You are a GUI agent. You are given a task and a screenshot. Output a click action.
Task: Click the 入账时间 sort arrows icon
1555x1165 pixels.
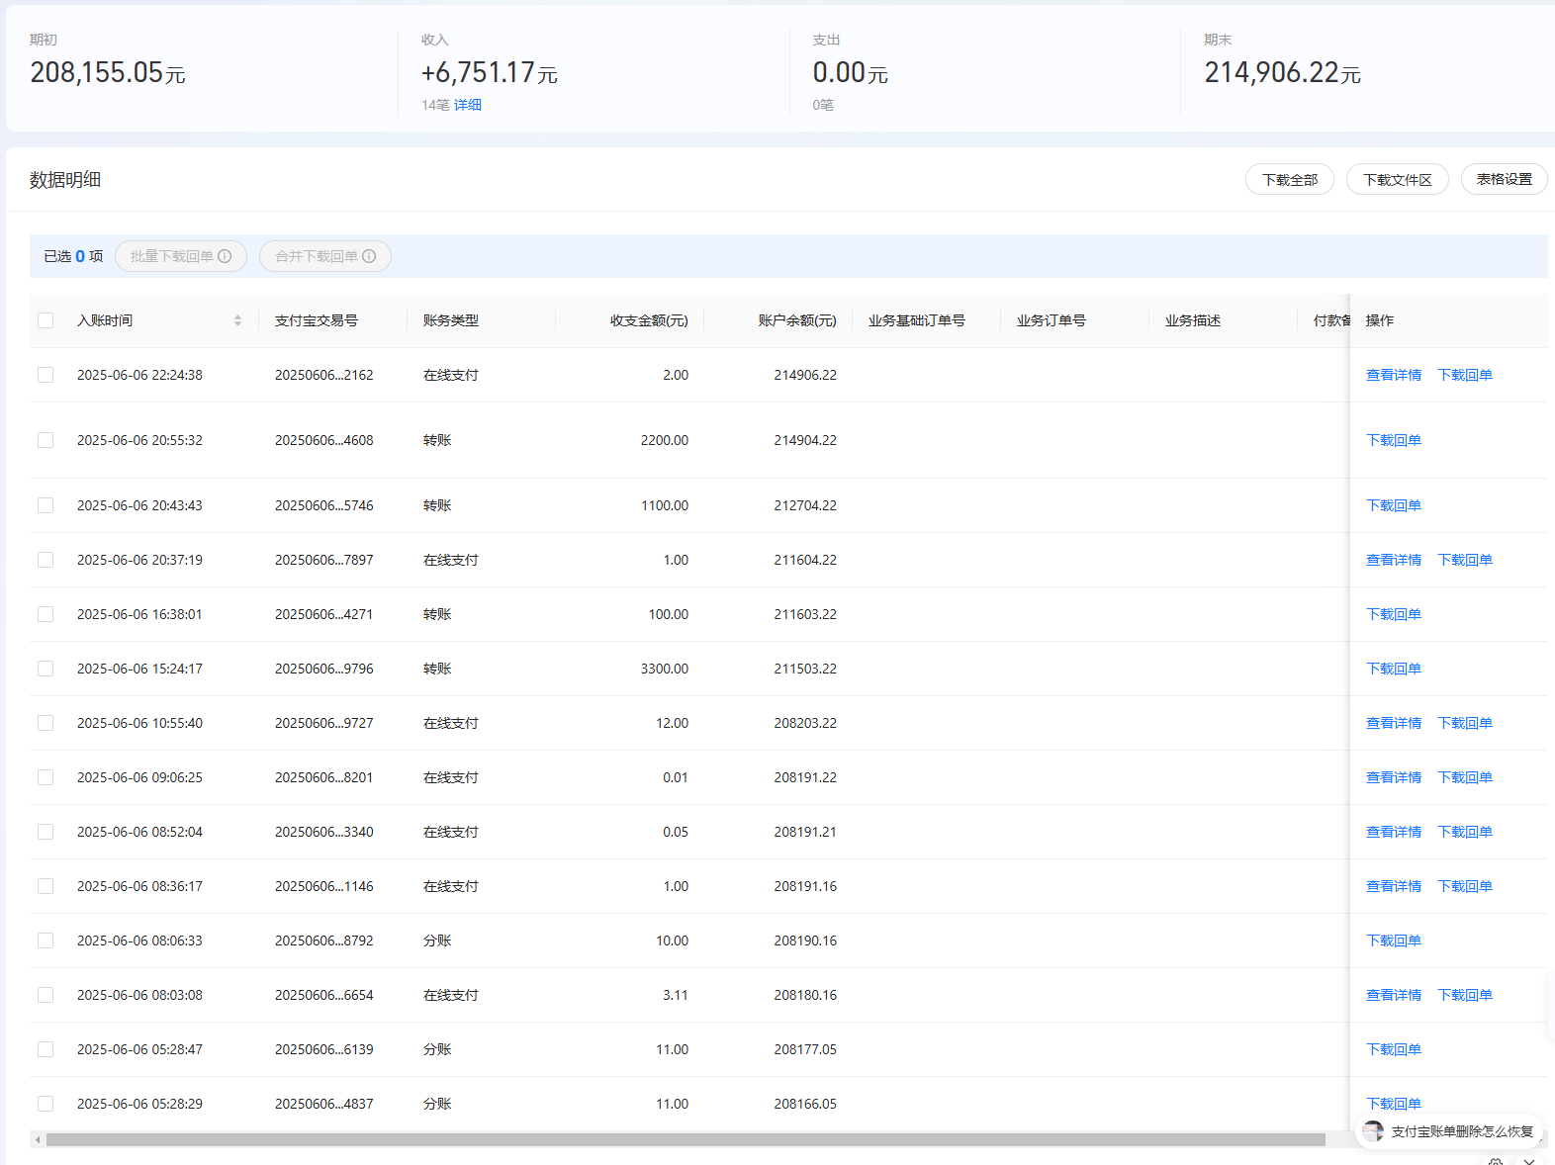(237, 320)
